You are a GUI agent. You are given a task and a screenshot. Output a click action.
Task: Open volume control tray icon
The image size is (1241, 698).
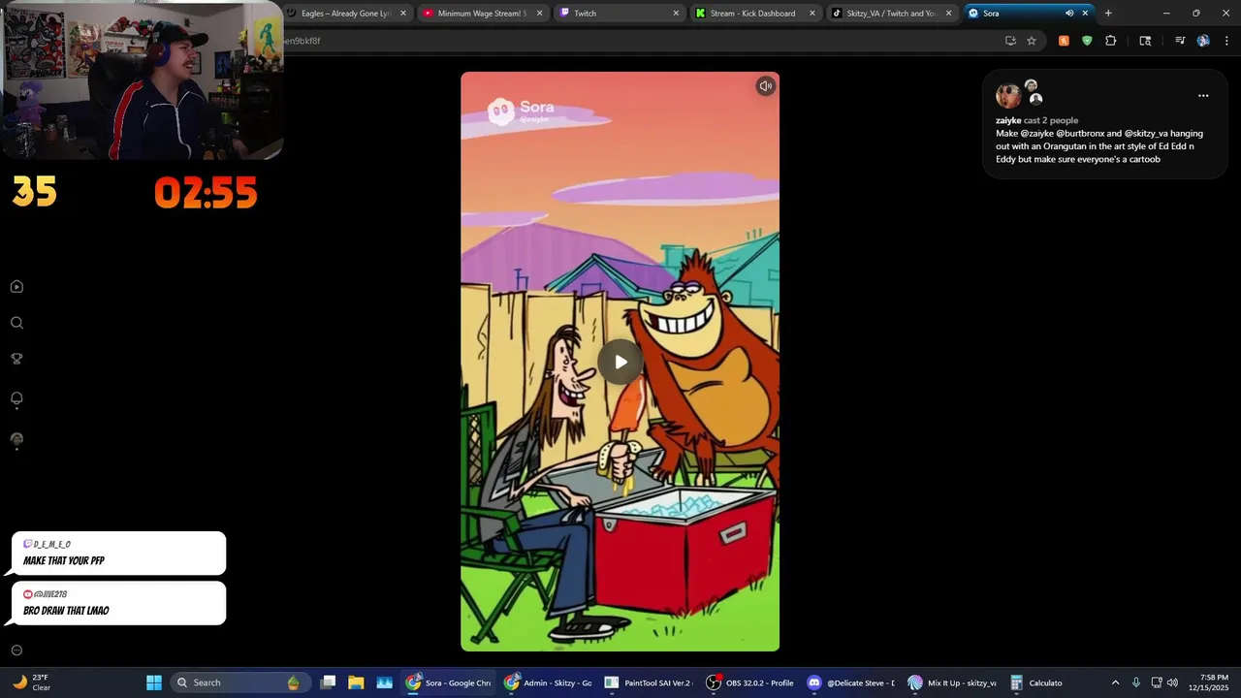point(1173,682)
